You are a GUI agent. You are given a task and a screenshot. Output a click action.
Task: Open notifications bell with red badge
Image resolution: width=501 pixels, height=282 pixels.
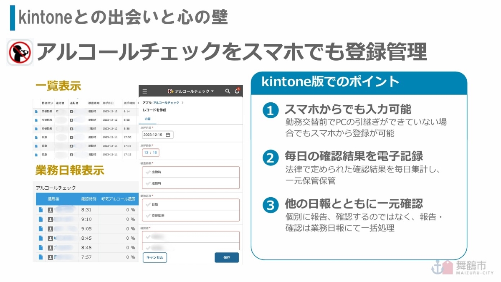click(237, 91)
